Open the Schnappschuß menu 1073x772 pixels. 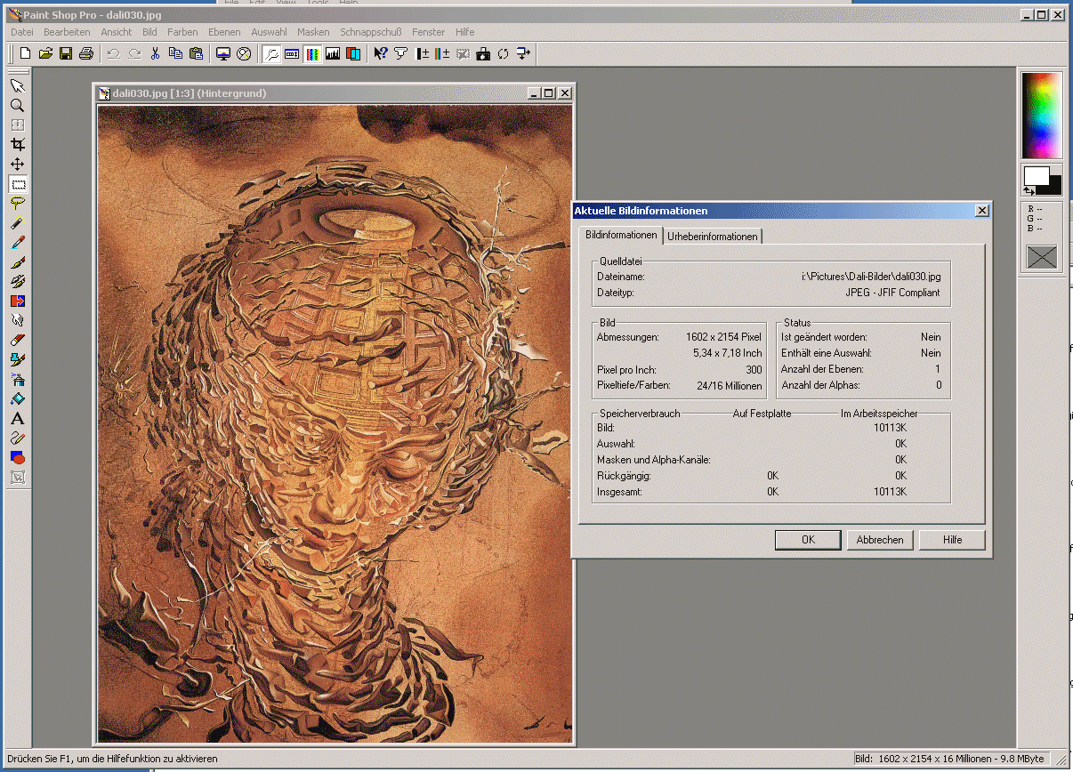373,32
